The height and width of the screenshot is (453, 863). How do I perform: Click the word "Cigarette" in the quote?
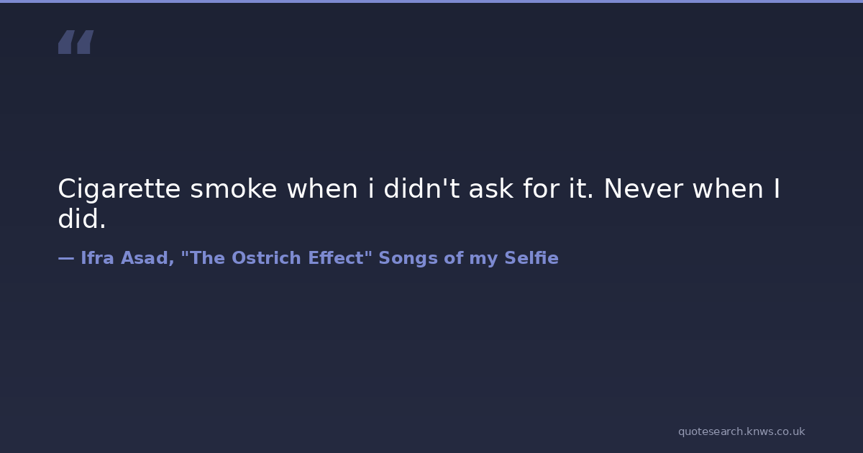(119, 189)
